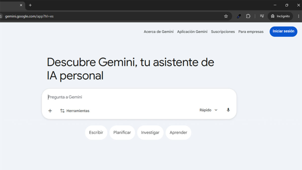
Task: Open the Extensions puzzle icon
Action: tap(248, 16)
